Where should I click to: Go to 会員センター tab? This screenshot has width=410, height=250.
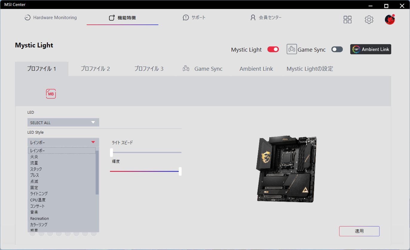click(266, 18)
